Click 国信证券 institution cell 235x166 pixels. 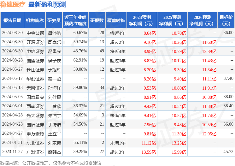point(35,124)
